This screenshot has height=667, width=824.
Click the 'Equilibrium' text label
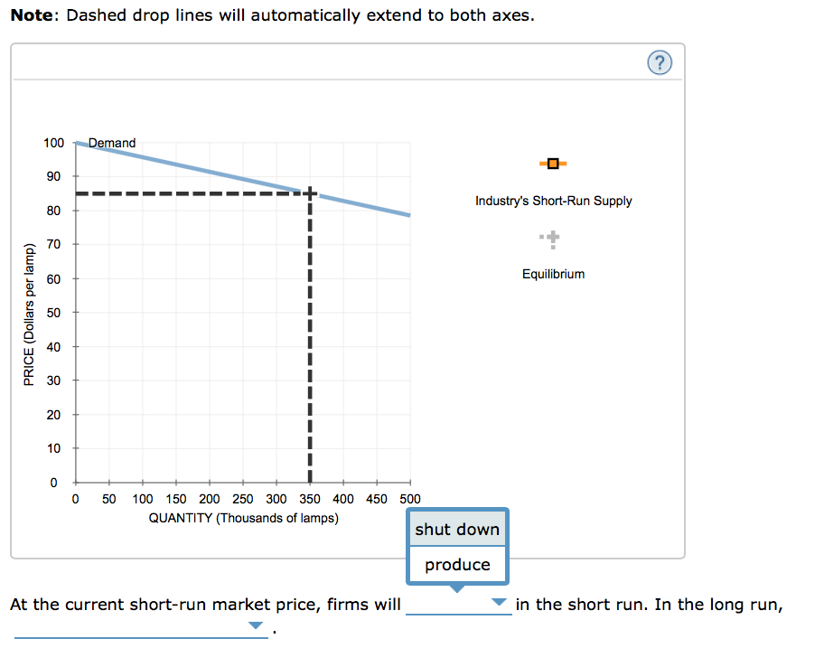tap(553, 274)
